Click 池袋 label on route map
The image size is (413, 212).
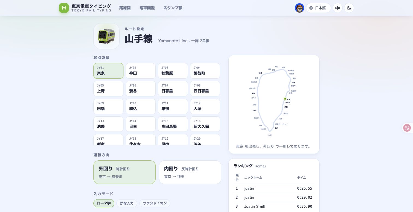click(x=260, y=73)
